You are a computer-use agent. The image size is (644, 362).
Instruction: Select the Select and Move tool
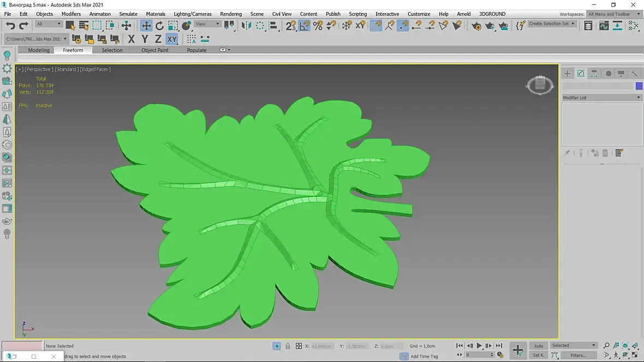click(x=146, y=26)
